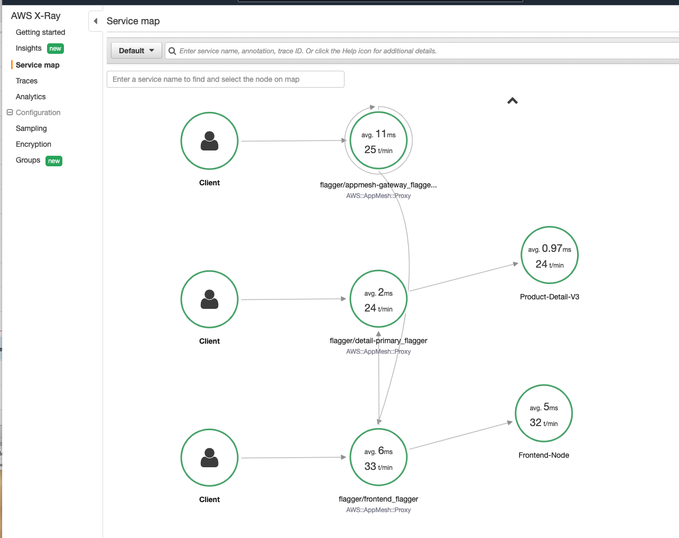Open the Default group dropdown
The height and width of the screenshot is (538, 679).
pyautogui.click(x=136, y=51)
